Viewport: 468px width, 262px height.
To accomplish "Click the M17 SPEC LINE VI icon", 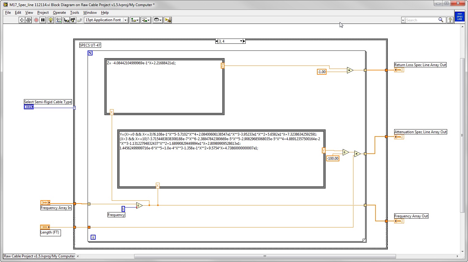I will tap(459, 17).
